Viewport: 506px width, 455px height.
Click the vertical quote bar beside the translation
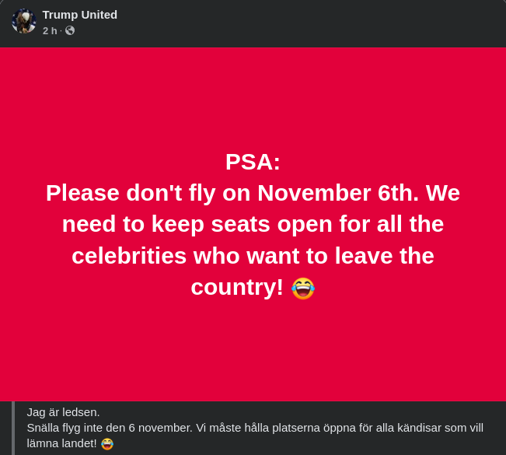point(13,428)
